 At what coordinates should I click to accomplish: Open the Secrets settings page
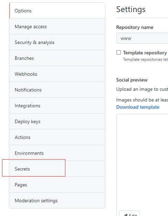click(x=57, y=169)
